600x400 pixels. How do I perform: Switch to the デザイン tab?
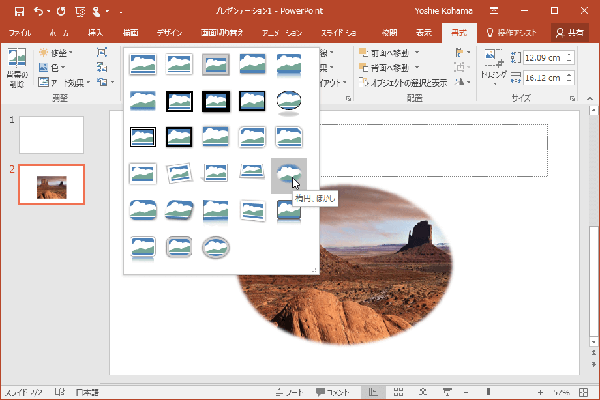tap(169, 33)
